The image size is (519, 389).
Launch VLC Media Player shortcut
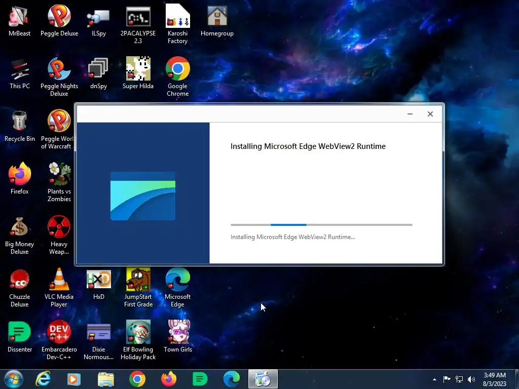pos(59,288)
